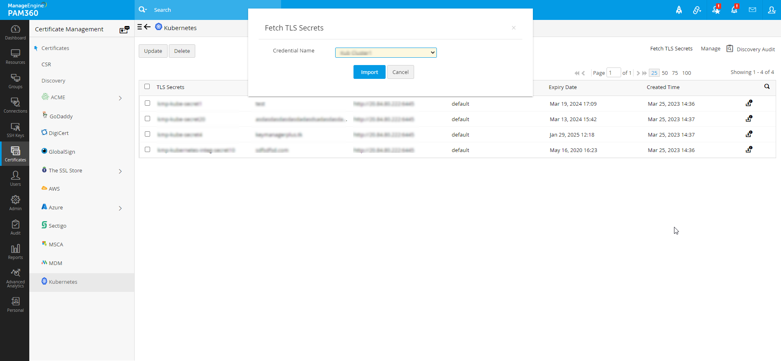
Task: Check the row expiring May 16, 2020
Action: [147, 150]
